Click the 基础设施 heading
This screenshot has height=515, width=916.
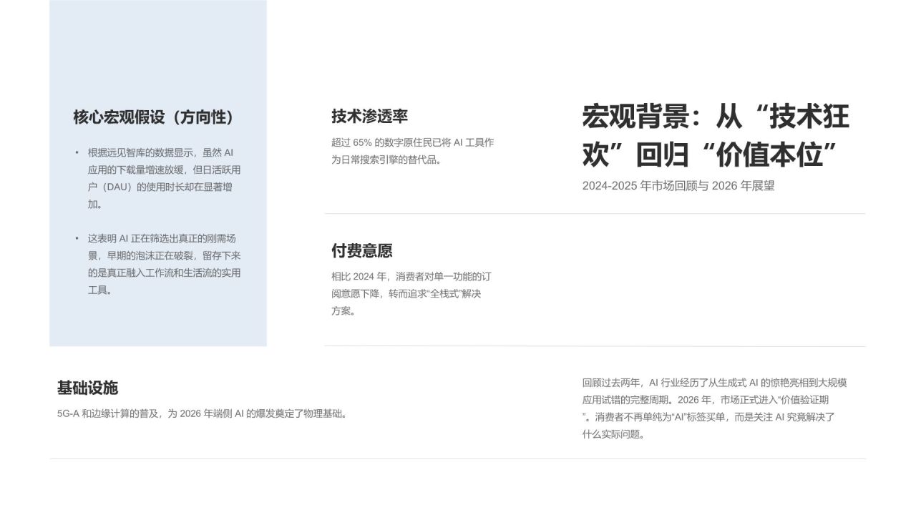[x=87, y=388]
